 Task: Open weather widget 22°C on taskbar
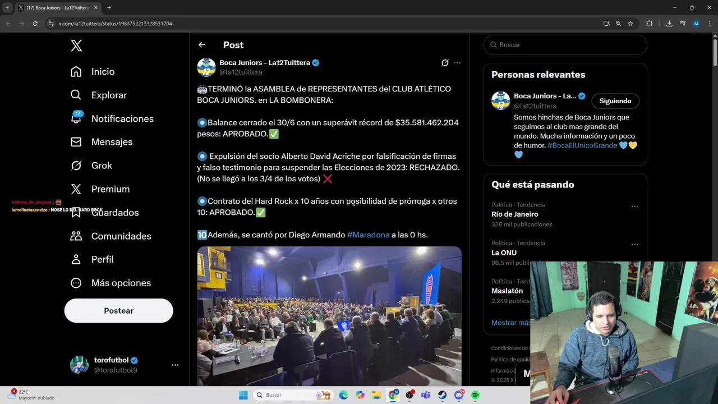[x=32, y=395]
